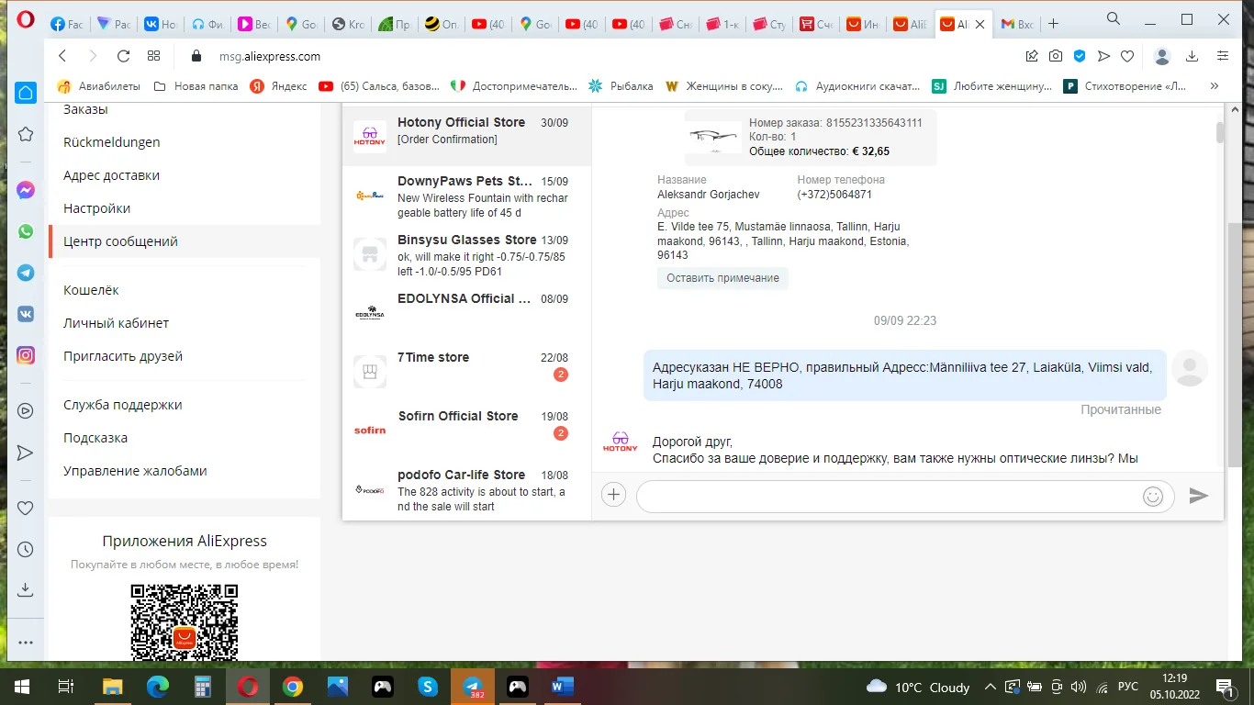The image size is (1254, 705).
Task: Click the home icon atop the Opera sidebar
Action: 26,92
